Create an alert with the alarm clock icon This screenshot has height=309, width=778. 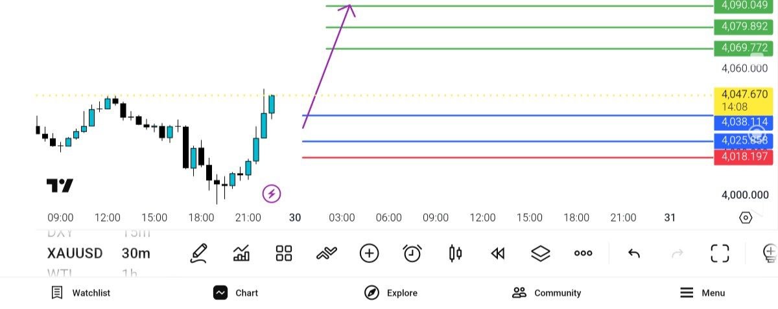[412, 253]
